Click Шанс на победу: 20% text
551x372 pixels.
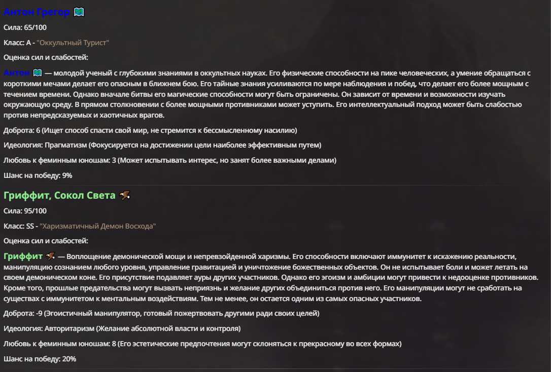point(40,359)
